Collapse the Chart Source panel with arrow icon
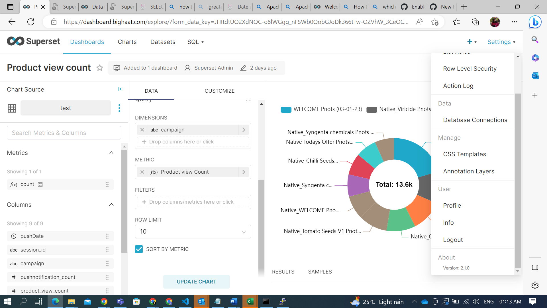Screen dimensions: 547x308 pos(121,89)
